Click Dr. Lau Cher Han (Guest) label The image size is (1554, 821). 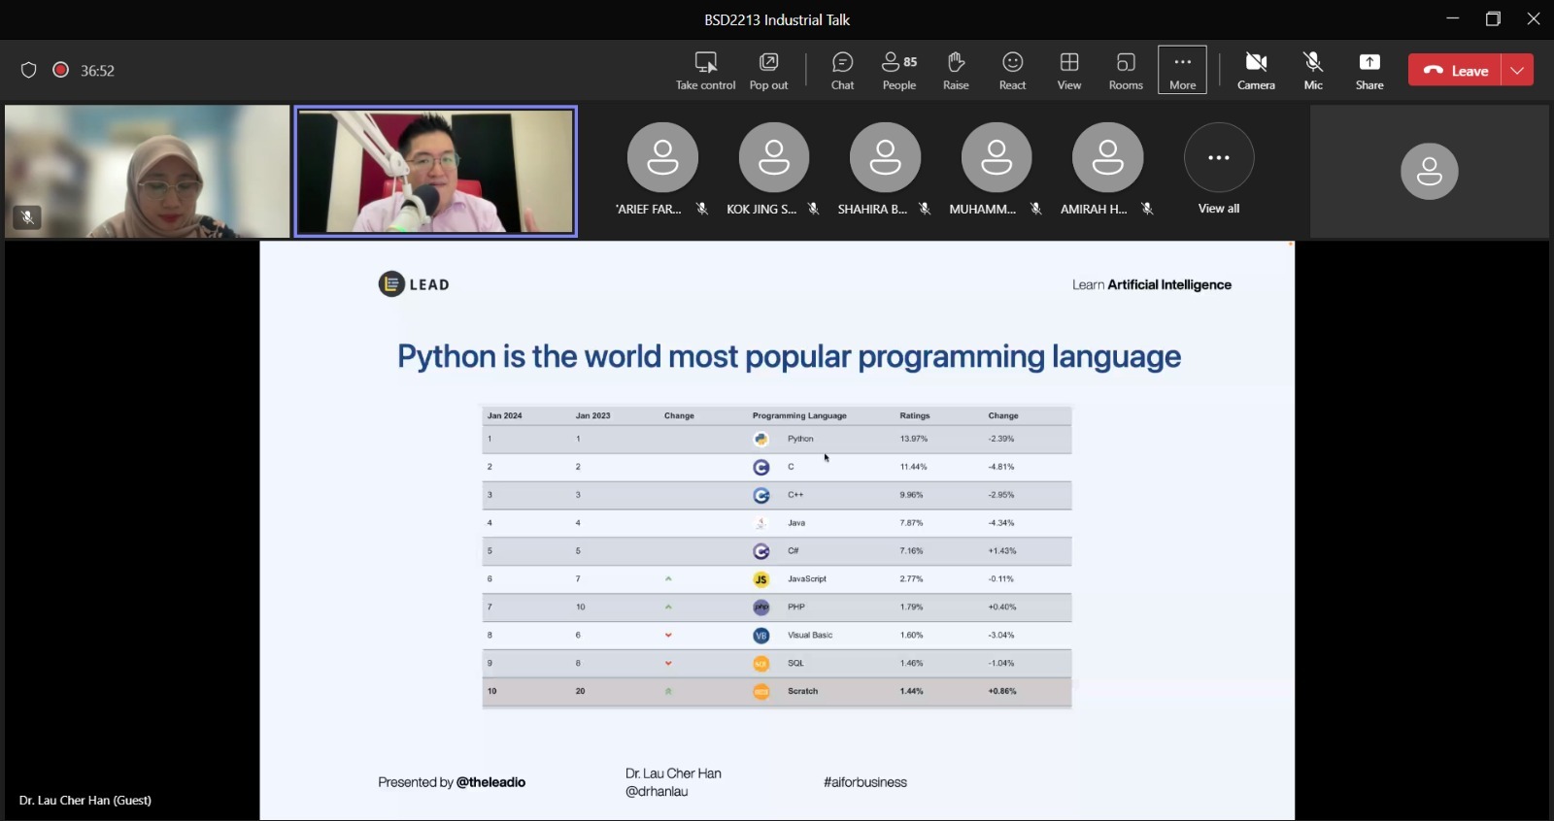tap(85, 801)
